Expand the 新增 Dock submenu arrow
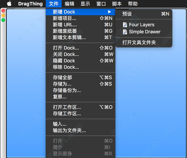The height and width of the screenshot is (158, 187). pyautogui.click(x=110, y=12)
